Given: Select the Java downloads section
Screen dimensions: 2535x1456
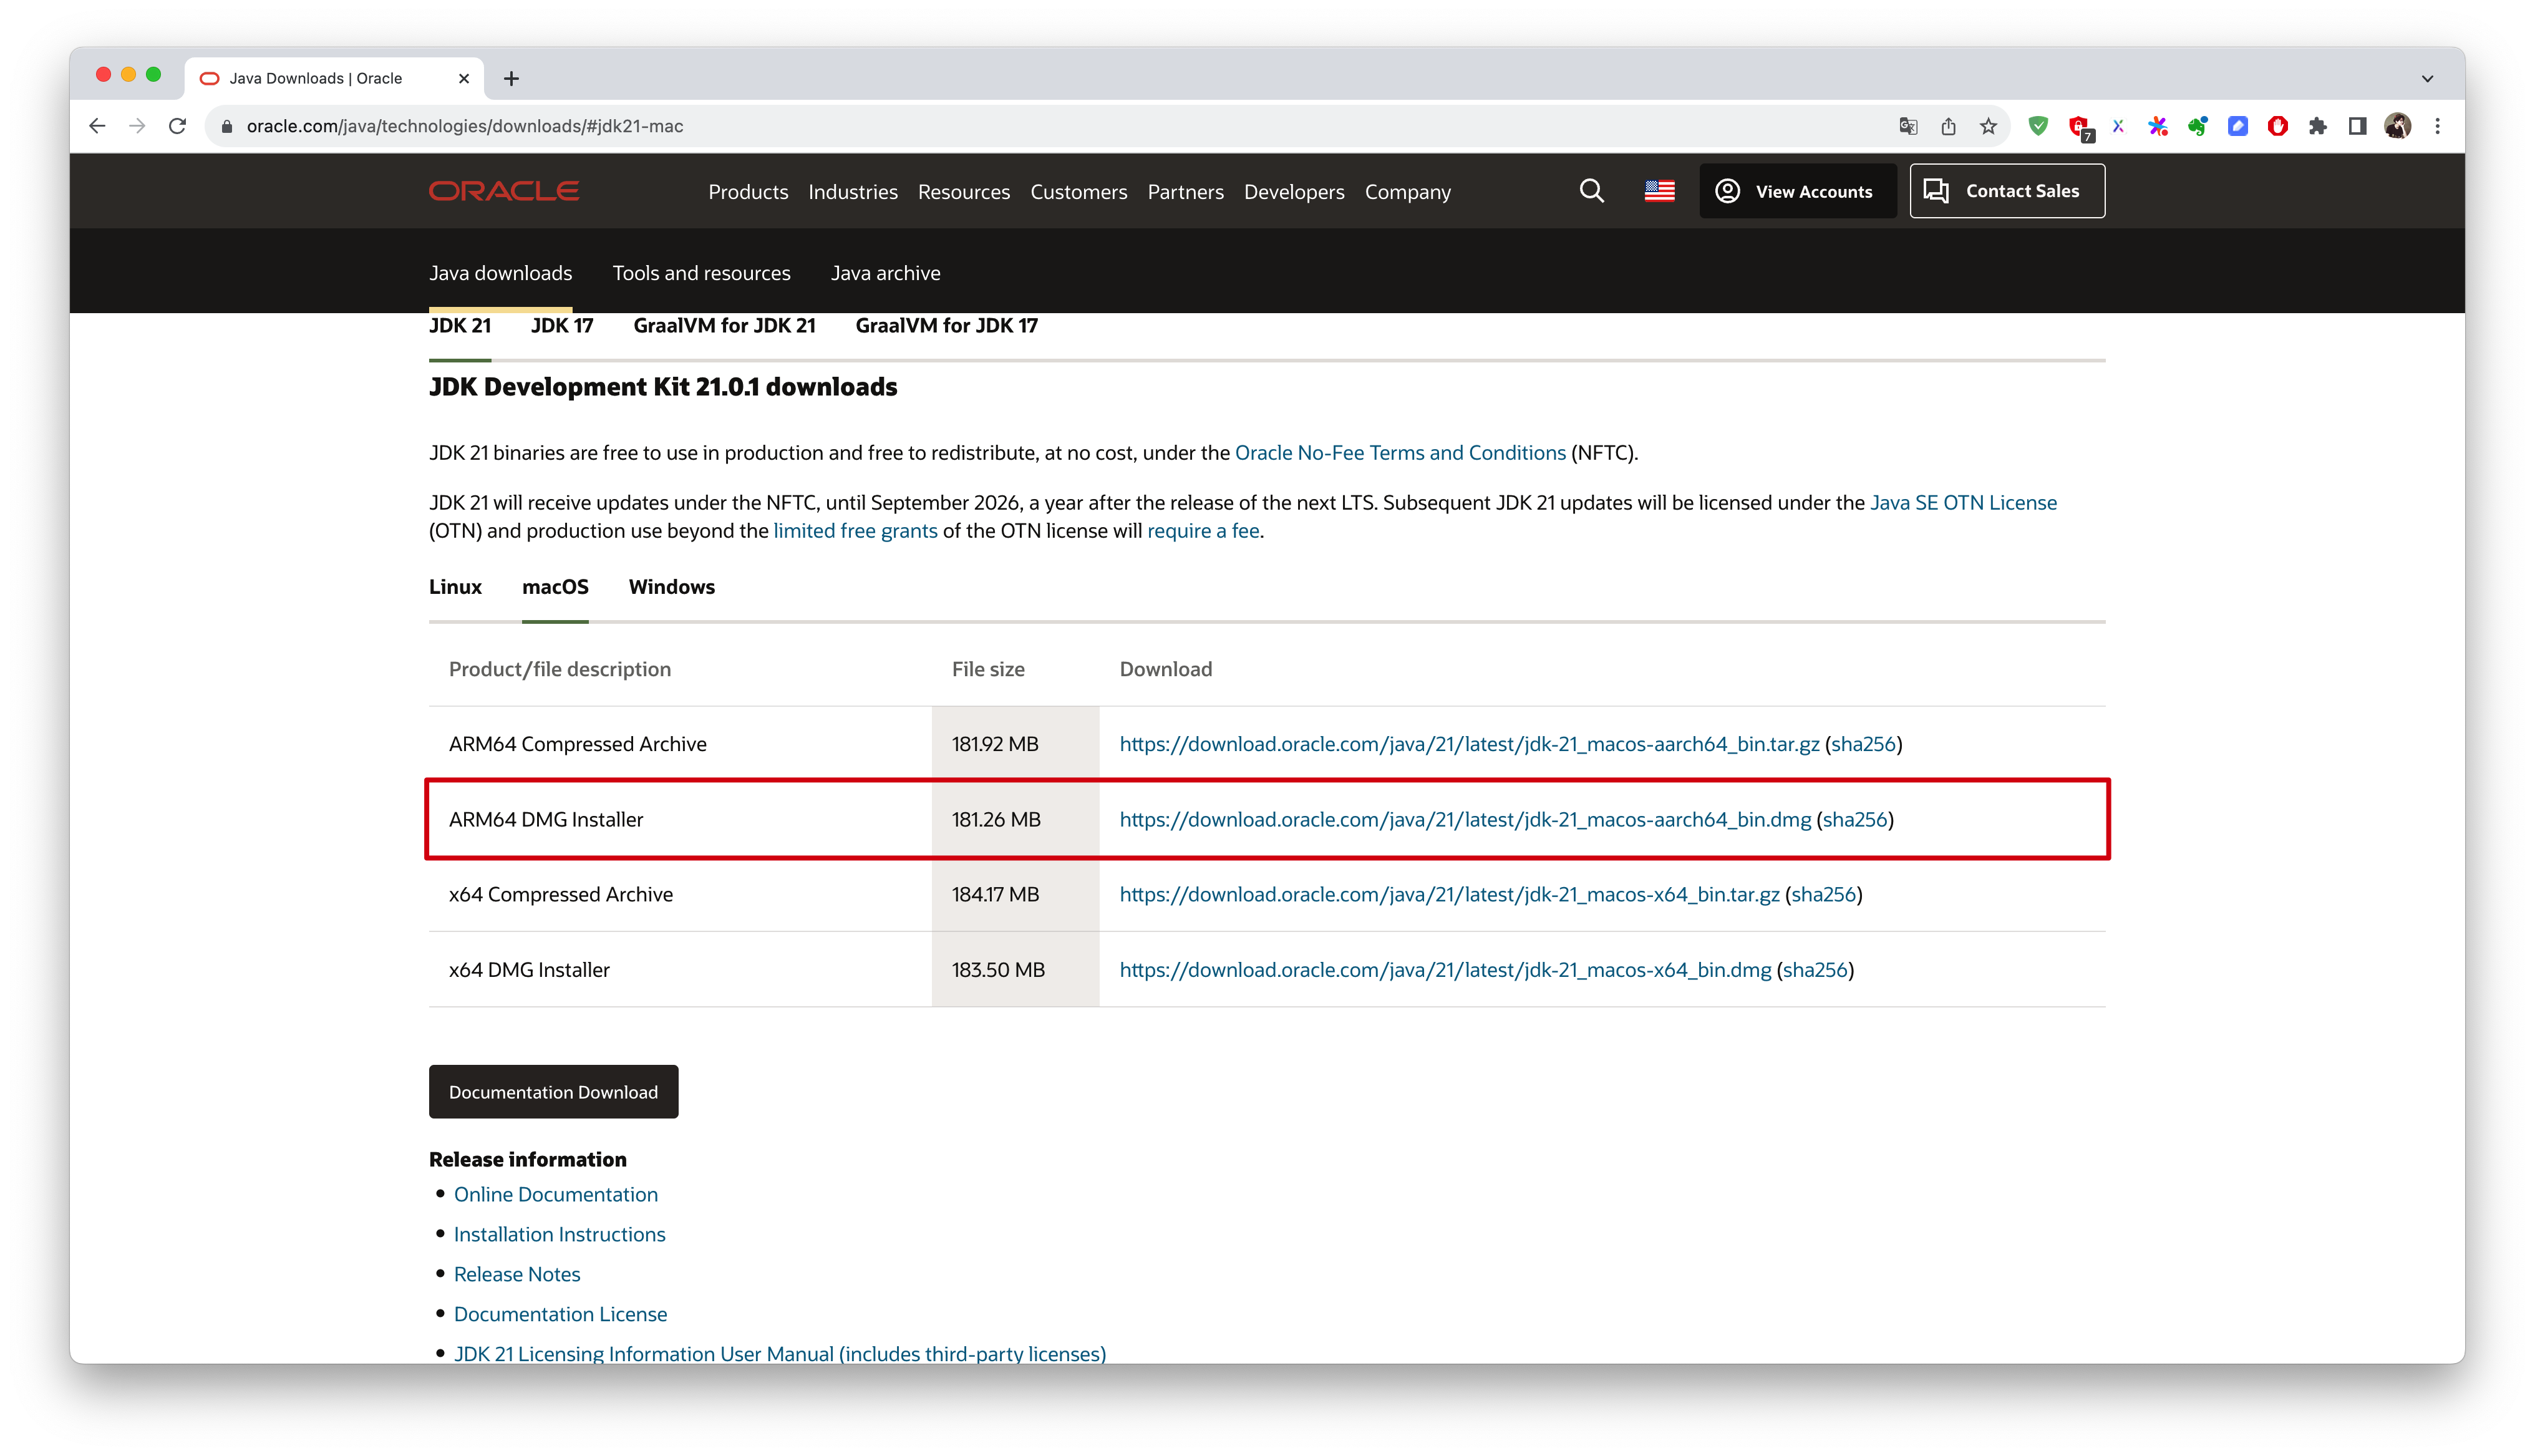Looking at the screenshot, I should (501, 273).
